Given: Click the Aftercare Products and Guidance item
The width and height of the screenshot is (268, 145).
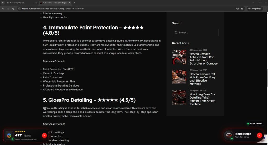Looking at the screenshot, I should tap(63, 90).
